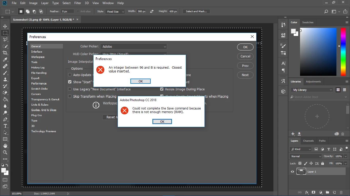Enable Skip Transform when Placing

[70, 96]
